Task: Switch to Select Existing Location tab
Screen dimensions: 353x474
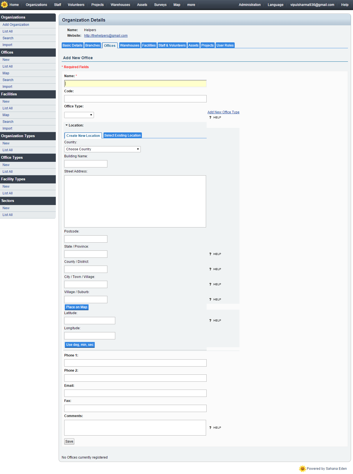Action: click(123, 135)
